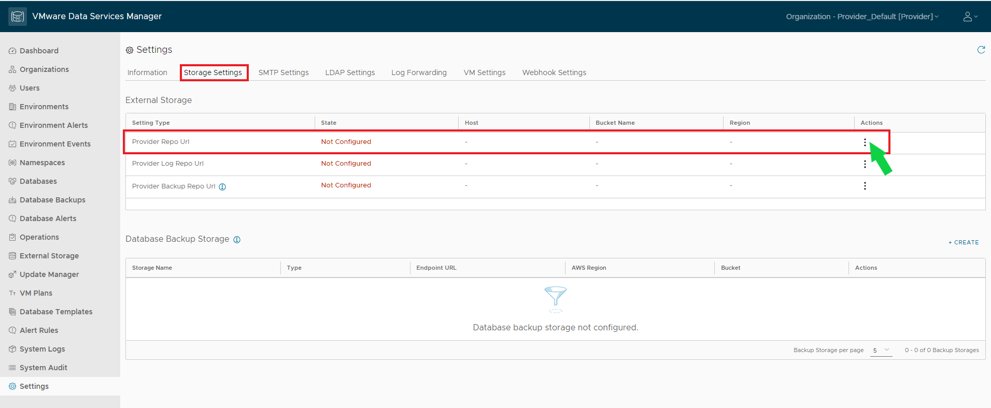Click the Namespaces sidebar icon
This screenshot has height=408, width=991.
tap(12, 163)
